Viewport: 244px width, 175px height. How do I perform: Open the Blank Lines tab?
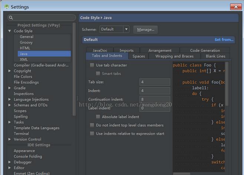pos(215,56)
